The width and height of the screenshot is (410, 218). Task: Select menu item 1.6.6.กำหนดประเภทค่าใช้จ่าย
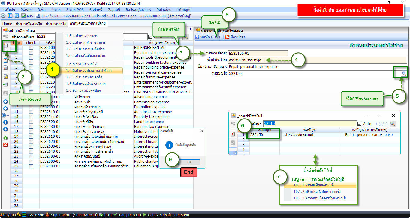coord(89,71)
